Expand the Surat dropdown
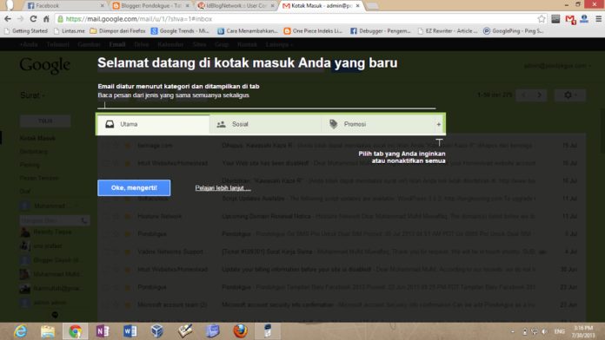This screenshot has width=605, height=340. [x=32, y=95]
